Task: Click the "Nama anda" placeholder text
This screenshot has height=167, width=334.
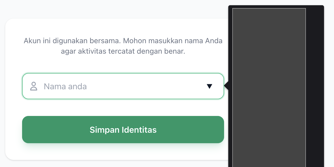Action: click(65, 86)
